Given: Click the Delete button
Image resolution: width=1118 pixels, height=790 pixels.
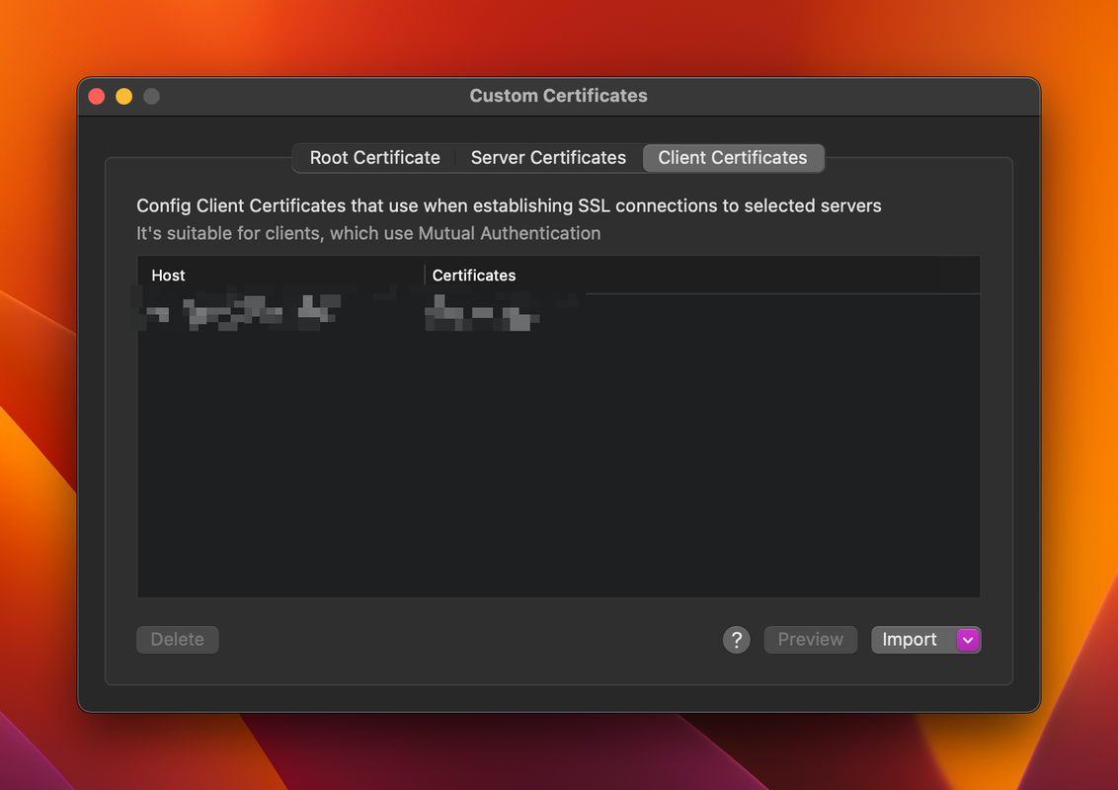Looking at the screenshot, I should tap(178, 640).
